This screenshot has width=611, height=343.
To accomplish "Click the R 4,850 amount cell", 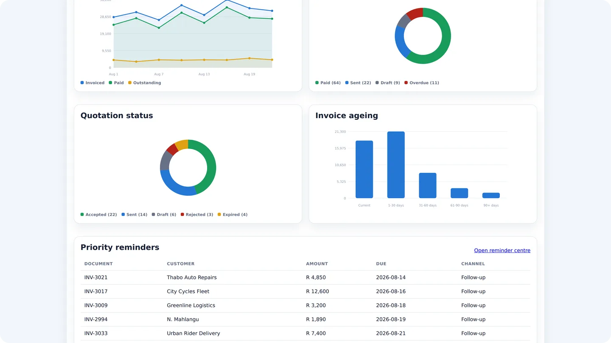I will click(316, 277).
